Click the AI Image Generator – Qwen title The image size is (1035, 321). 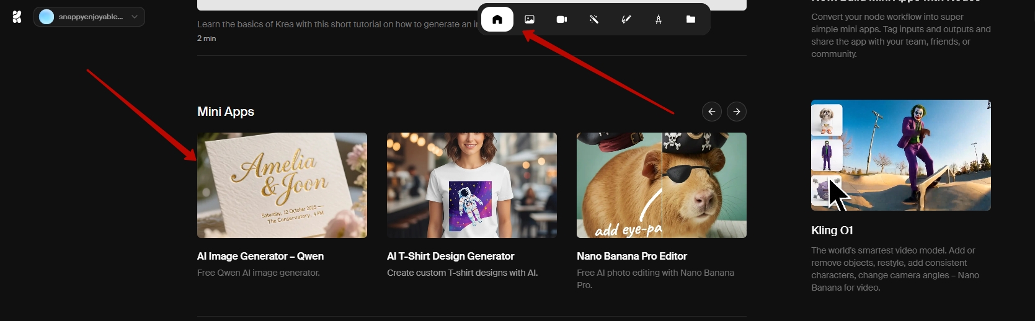click(260, 256)
